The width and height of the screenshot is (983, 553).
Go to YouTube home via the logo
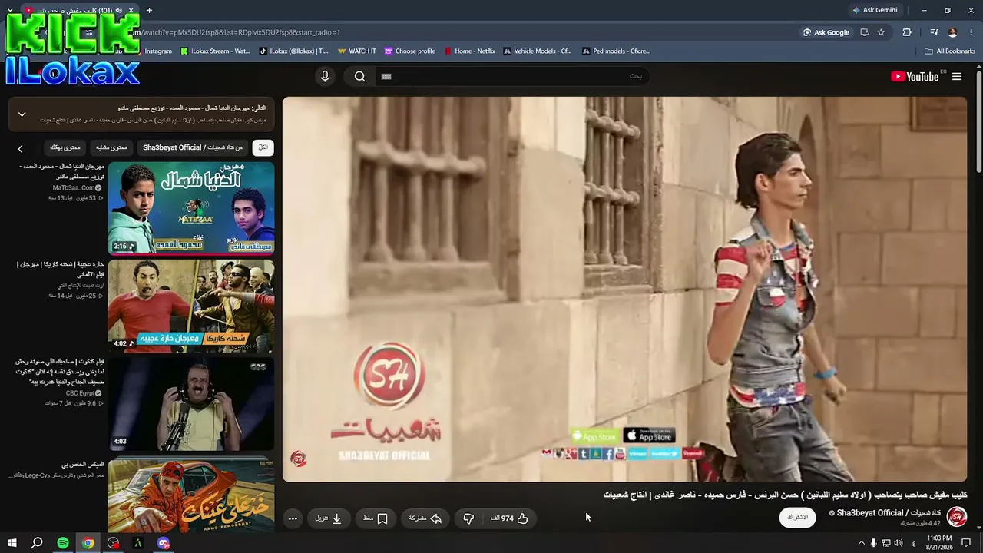pyautogui.click(x=915, y=77)
